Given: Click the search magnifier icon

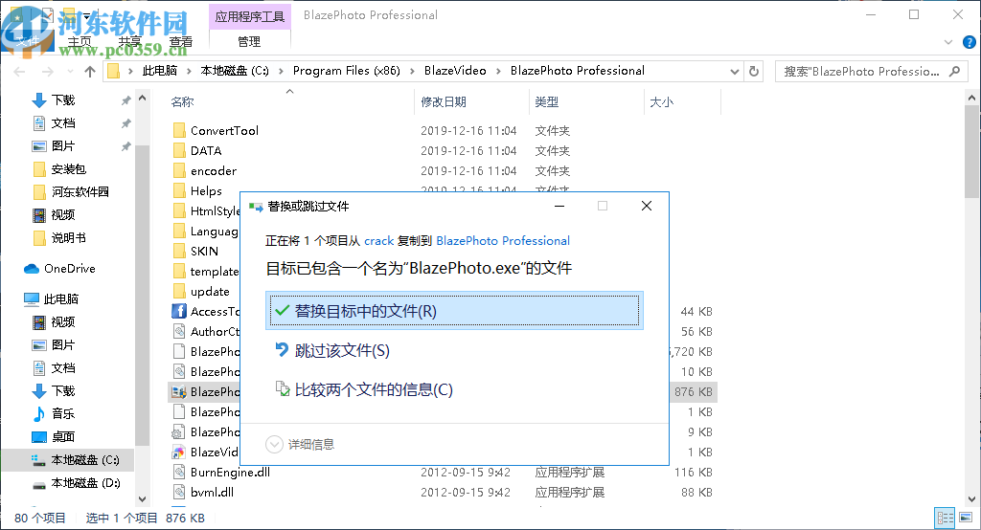Looking at the screenshot, I should click(955, 71).
